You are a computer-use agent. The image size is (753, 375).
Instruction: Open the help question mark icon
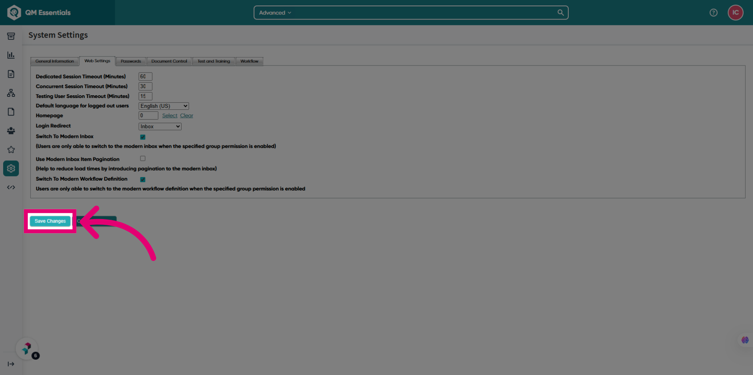pos(713,13)
